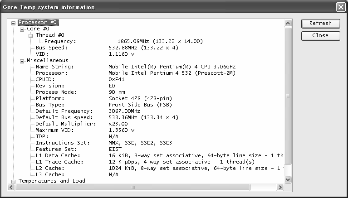Select the Maximum VID row label
Screen dimensions: 348x198
pyautogui.click(x=54, y=130)
